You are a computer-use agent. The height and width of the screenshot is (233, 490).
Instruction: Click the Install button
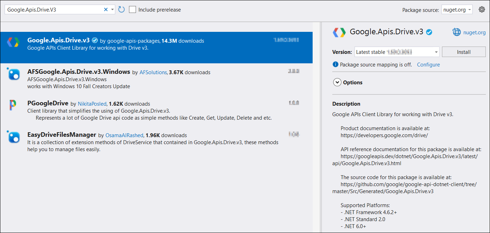point(464,52)
